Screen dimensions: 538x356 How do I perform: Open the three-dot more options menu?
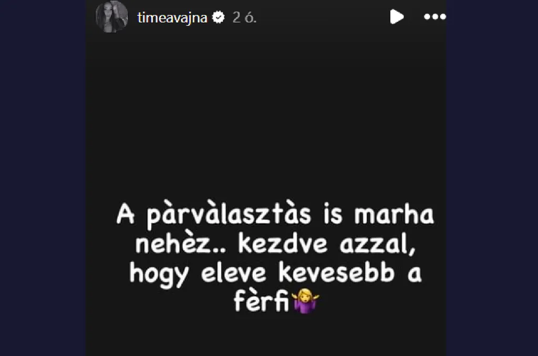pyautogui.click(x=434, y=17)
